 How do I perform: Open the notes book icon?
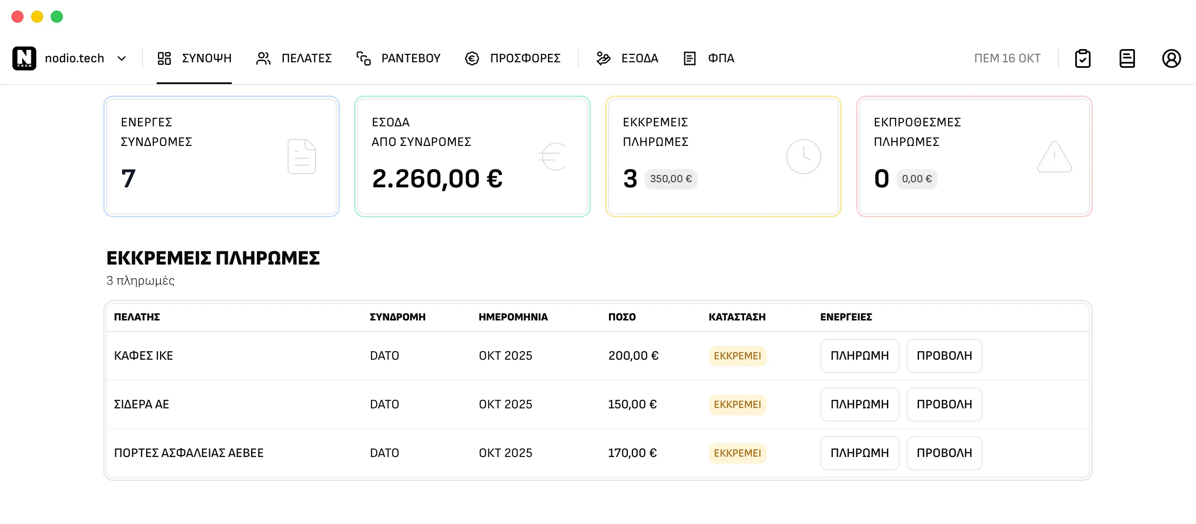1127,58
